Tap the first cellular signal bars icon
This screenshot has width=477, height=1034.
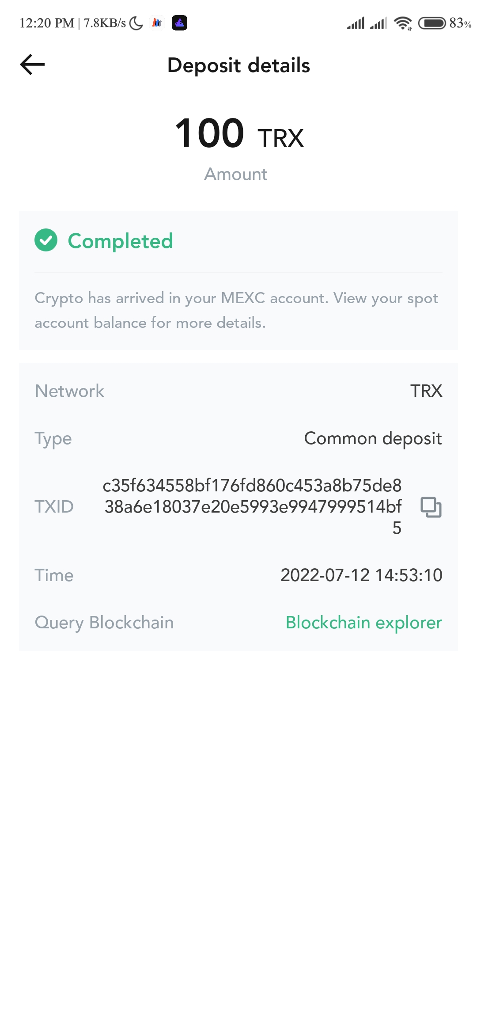356,23
